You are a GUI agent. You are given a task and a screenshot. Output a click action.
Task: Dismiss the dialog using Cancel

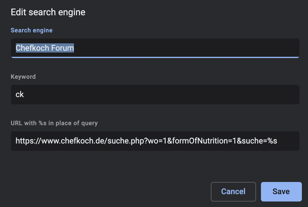click(x=233, y=191)
